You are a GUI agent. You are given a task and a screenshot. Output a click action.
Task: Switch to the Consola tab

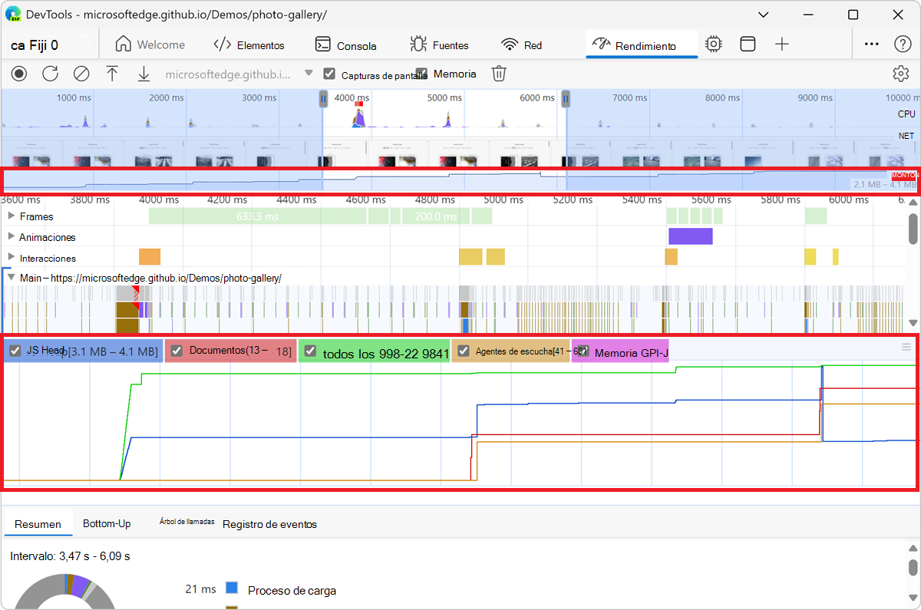point(346,45)
